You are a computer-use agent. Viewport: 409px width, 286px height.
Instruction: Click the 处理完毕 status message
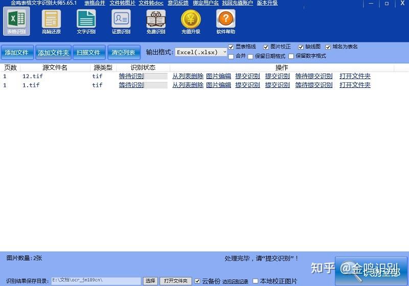261,258
